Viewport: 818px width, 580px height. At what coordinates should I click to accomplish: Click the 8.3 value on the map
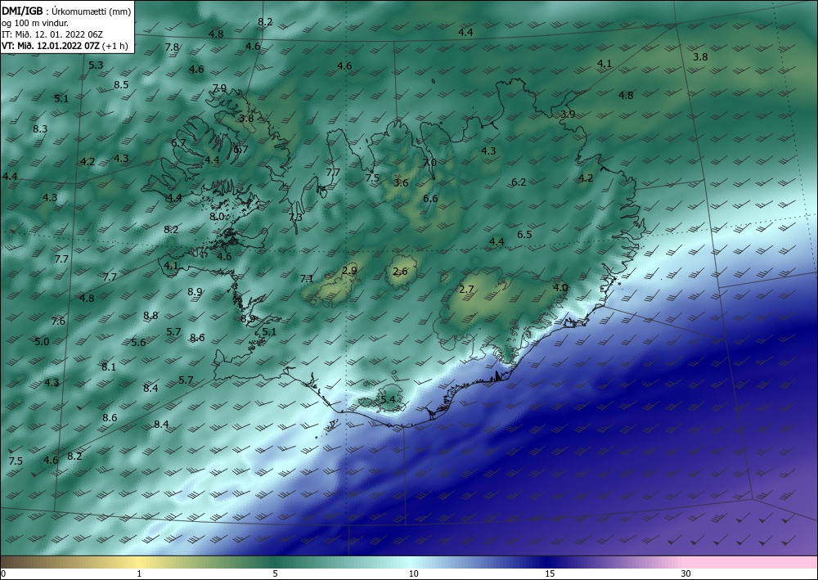39,128
